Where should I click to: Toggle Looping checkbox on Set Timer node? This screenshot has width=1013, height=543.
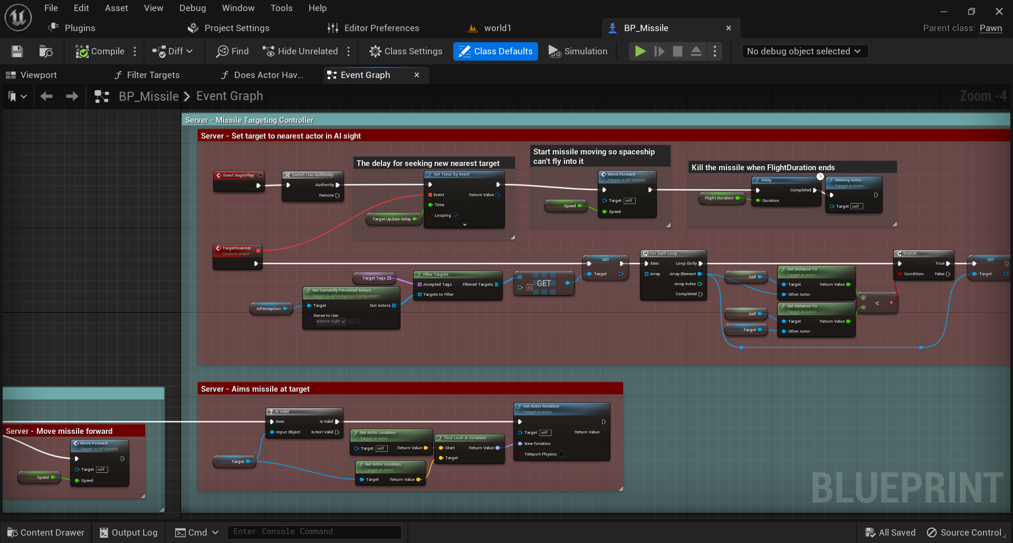456,215
